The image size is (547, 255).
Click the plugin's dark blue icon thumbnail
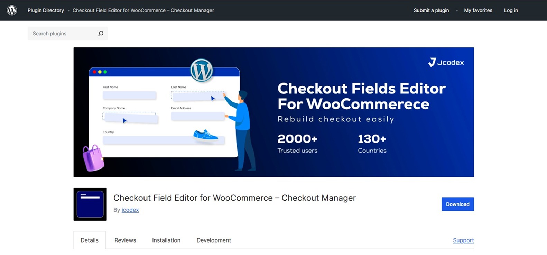coord(90,204)
